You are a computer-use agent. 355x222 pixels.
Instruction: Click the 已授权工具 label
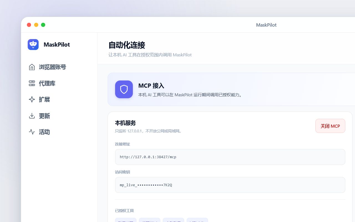click(x=125, y=211)
